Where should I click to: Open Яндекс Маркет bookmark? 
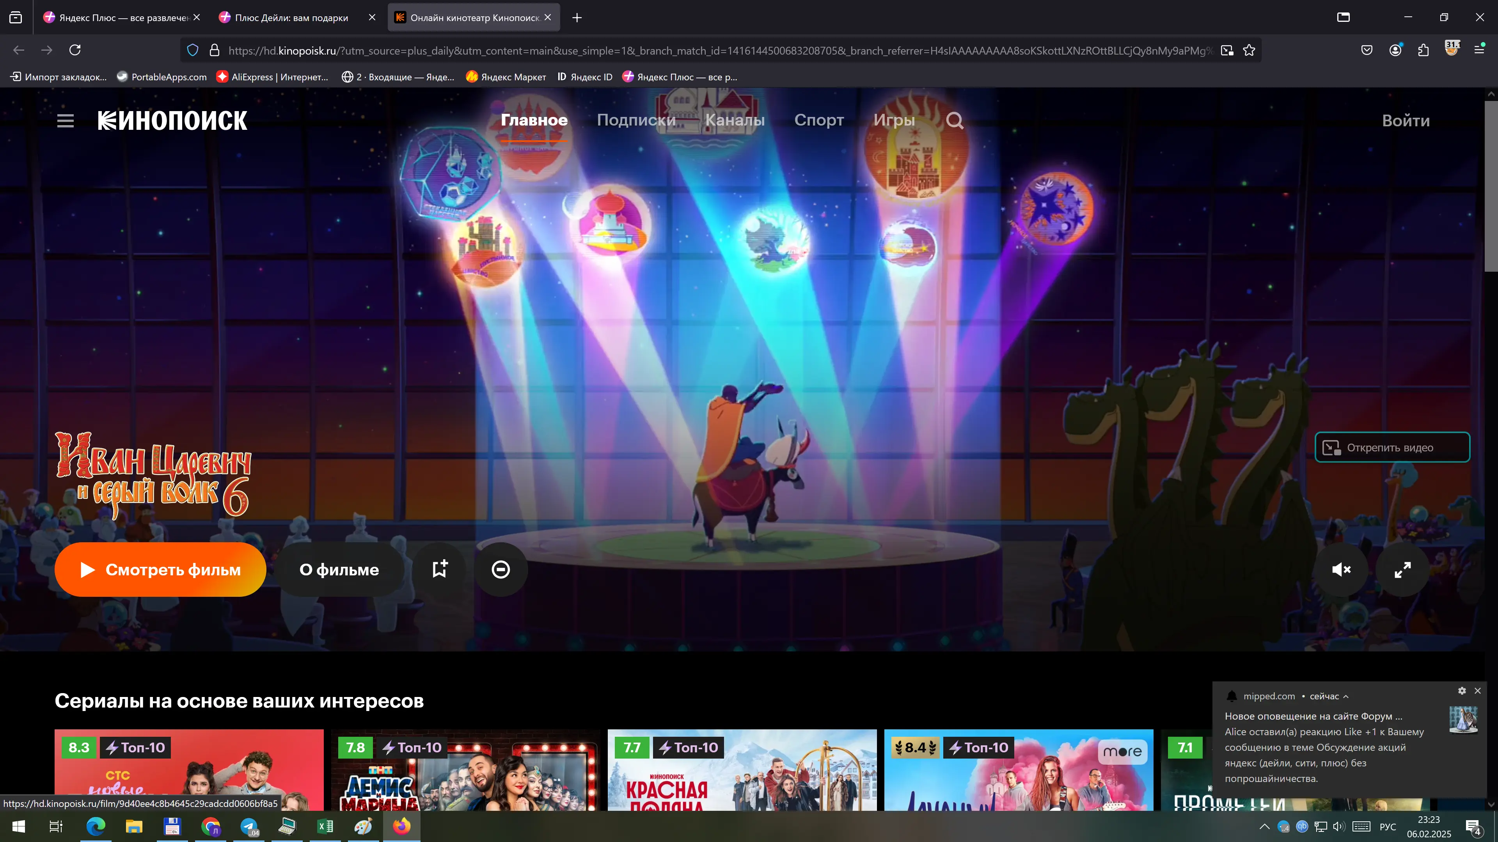pos(506,77)
